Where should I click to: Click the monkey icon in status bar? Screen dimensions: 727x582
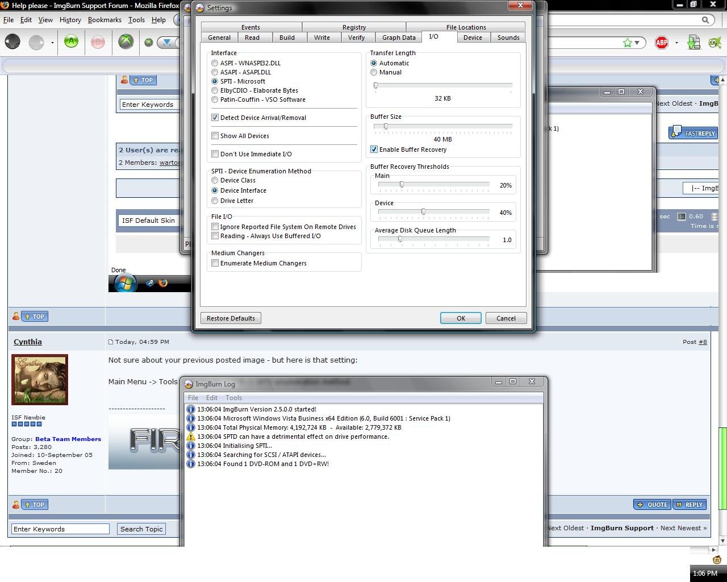717,559
